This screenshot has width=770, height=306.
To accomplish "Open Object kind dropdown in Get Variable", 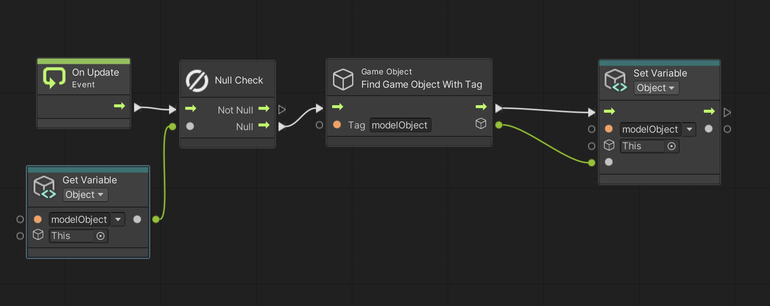I will click(85, 195).
